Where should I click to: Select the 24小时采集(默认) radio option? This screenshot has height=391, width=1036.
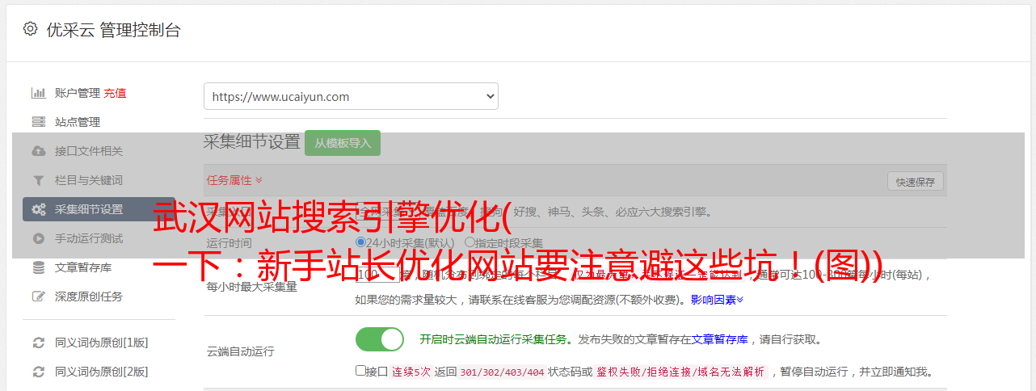click(361, 242)
